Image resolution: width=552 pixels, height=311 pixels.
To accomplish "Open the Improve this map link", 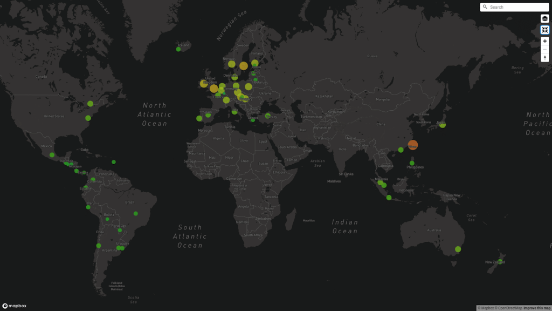I will [537, 308].
